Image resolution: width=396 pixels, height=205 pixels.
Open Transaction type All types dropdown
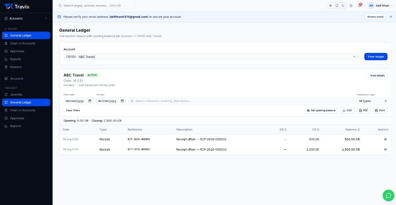372,101
